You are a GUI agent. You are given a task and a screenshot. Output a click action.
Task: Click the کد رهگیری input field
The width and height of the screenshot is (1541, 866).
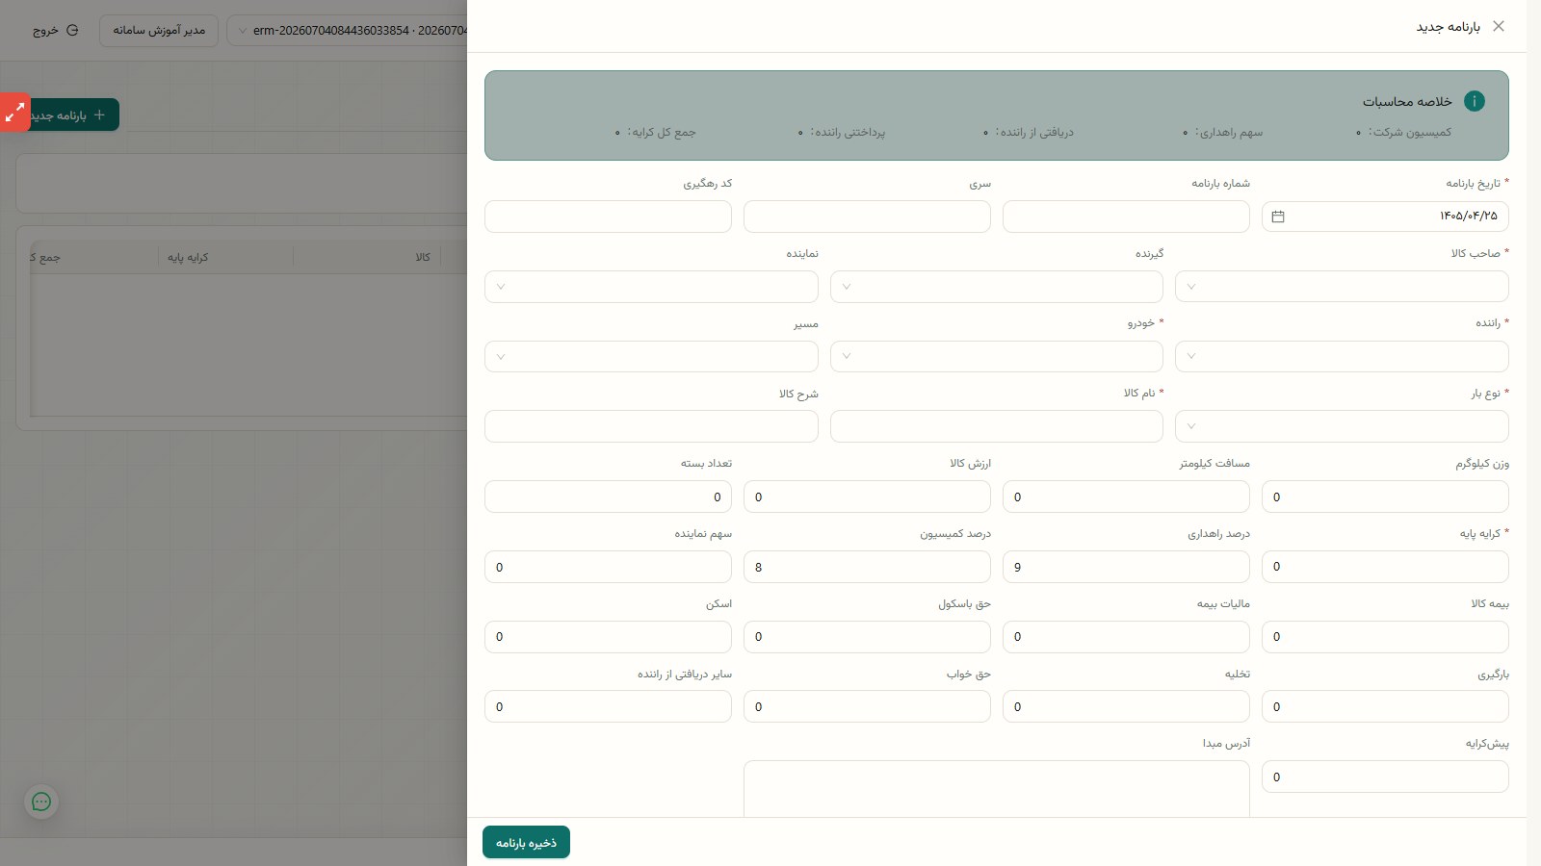(x=608, y=216)
